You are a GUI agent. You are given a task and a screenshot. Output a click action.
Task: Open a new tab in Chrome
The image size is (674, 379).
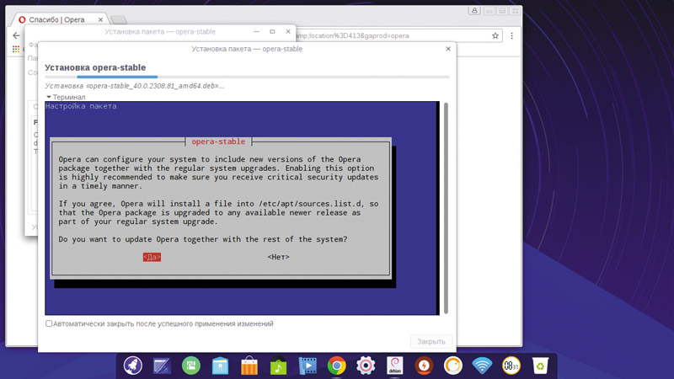click(118, 19)
